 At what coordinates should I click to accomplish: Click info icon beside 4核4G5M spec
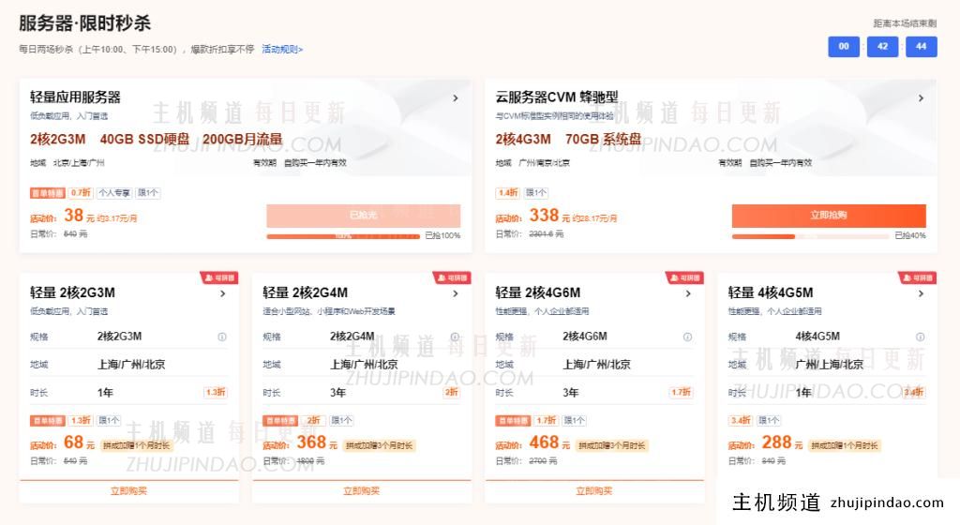point(921,337)
